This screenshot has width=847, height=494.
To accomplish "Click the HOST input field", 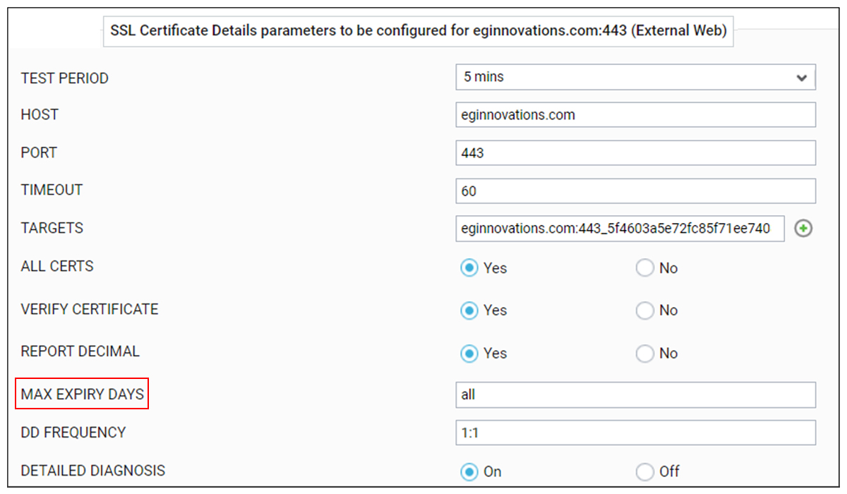I will click(635, 115).
